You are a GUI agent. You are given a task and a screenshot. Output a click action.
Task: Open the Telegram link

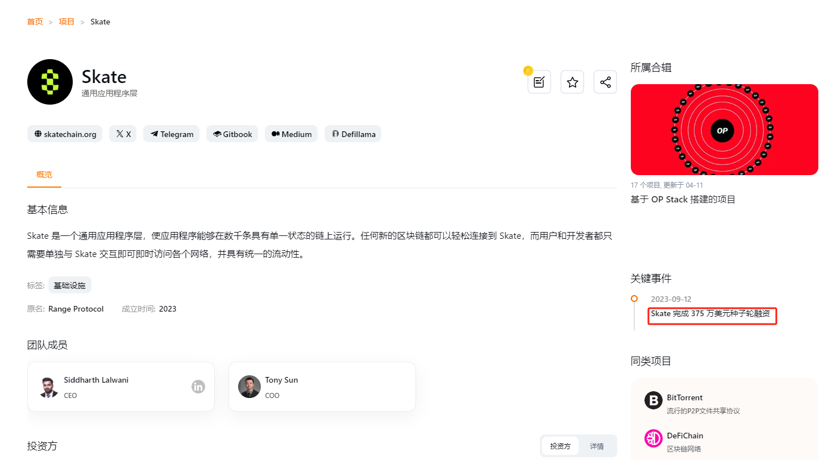point(172,134)
